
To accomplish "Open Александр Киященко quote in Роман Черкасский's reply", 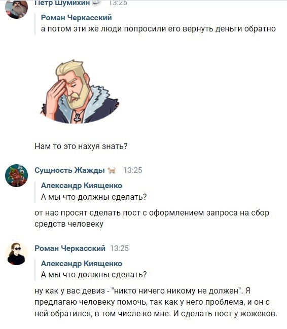I will 82,264.
